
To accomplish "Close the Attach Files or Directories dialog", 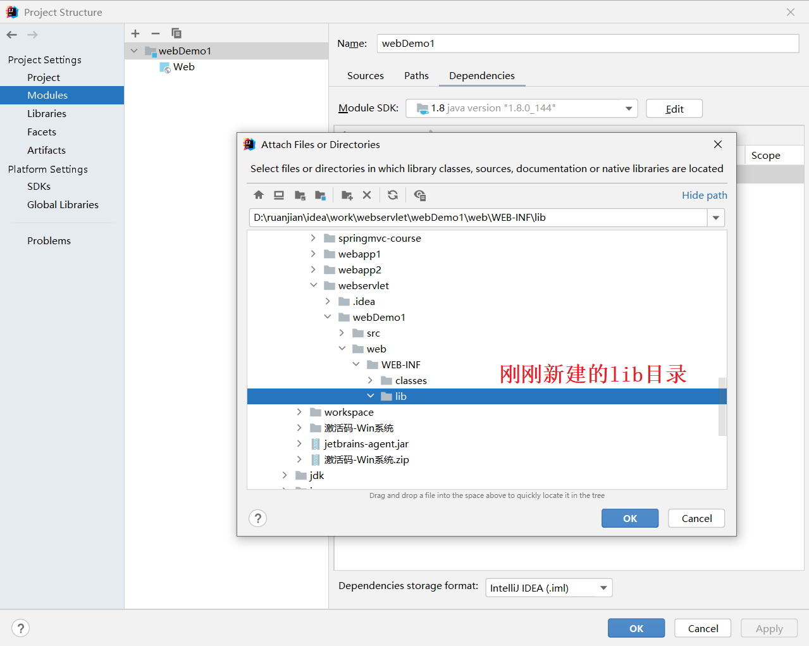I will click(718, 144).
